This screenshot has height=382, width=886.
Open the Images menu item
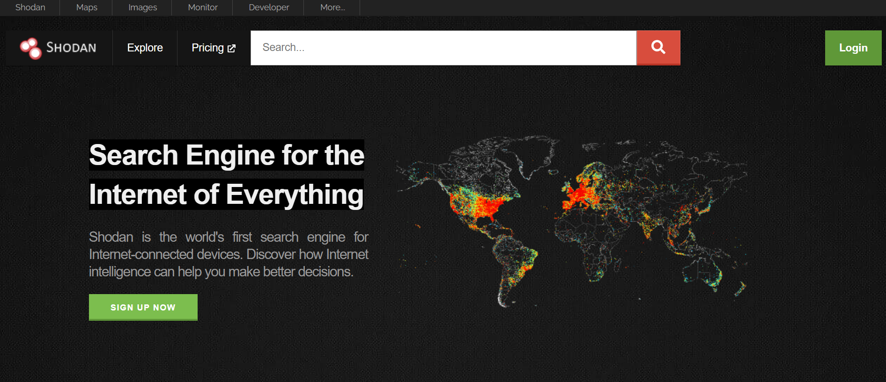click(143, 7)
